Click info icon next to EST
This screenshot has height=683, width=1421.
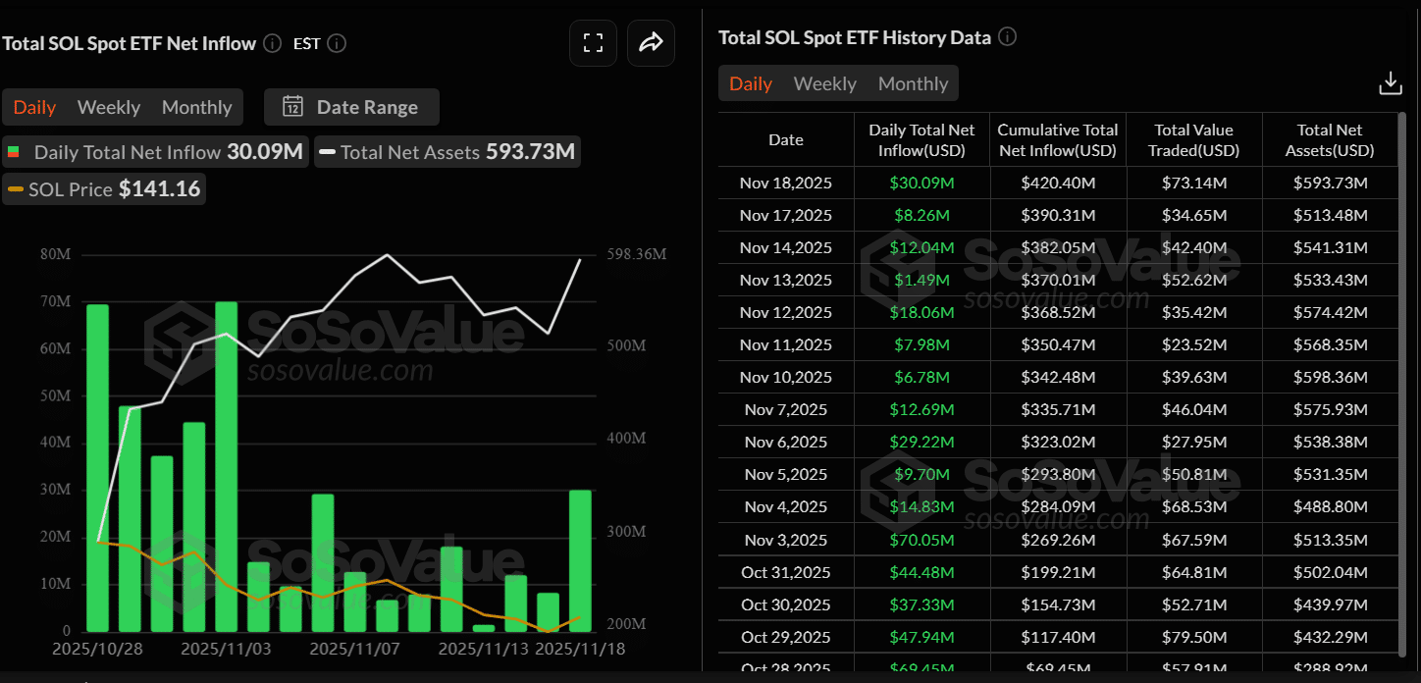(x=337, y=44)
